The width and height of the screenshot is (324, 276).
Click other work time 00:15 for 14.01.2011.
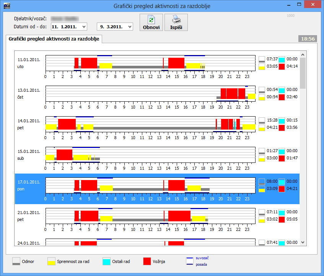pyautogui.click(x=292, y=120)
